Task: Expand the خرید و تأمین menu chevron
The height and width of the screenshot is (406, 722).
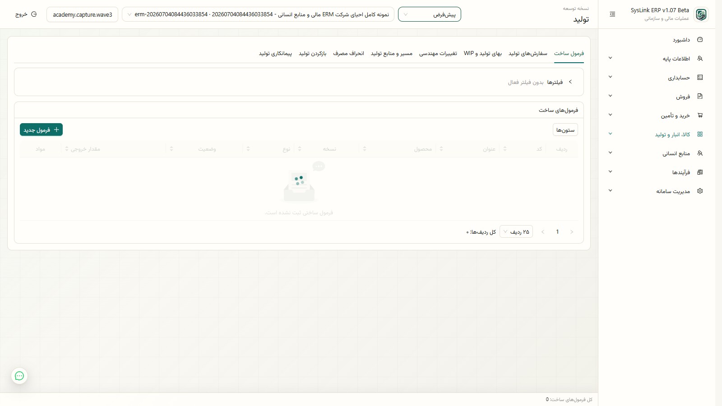Action: pos(610,115)
